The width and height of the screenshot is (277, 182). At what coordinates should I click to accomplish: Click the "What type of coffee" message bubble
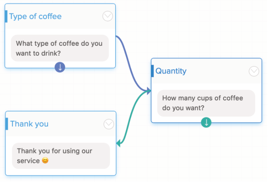[x=59, y=48]
